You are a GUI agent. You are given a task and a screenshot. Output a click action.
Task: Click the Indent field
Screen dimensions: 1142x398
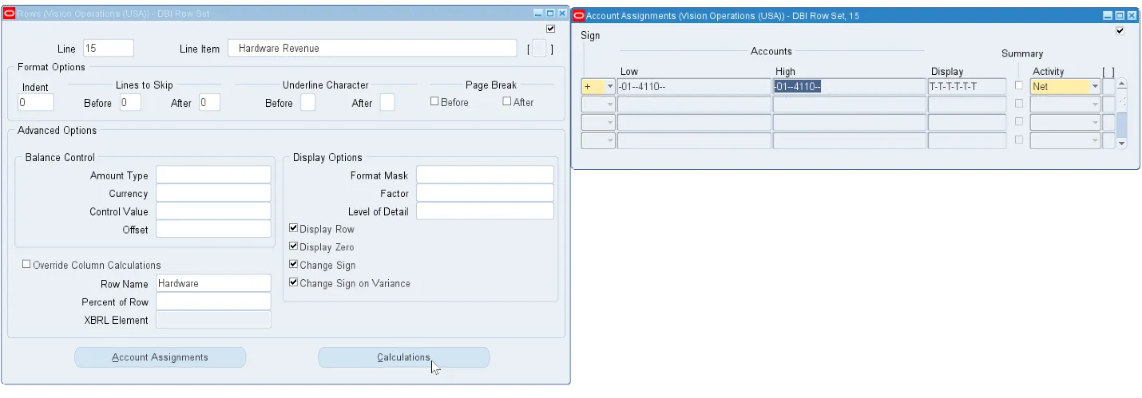click(x=36, y=102)
